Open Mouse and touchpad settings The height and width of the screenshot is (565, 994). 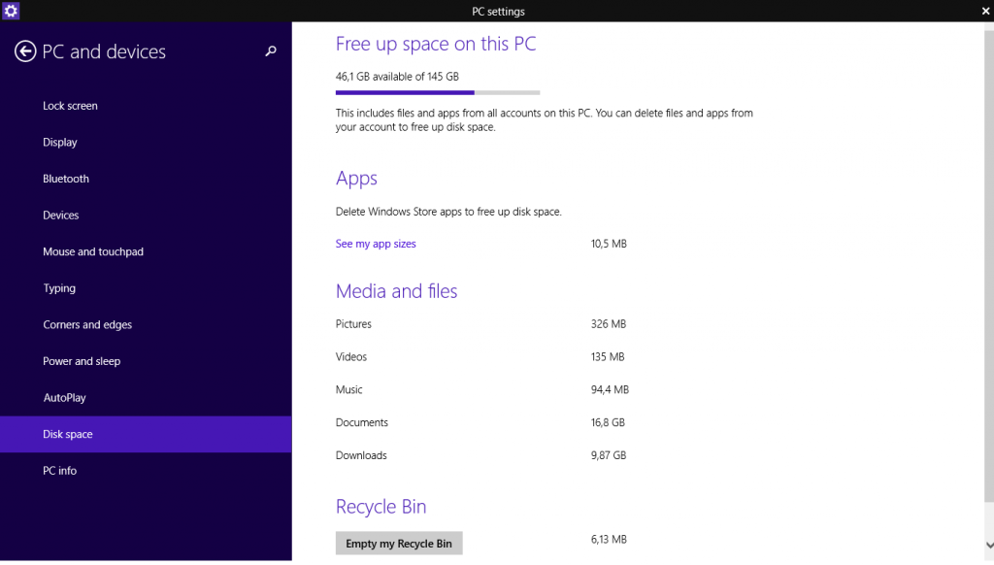coord(93,251)
